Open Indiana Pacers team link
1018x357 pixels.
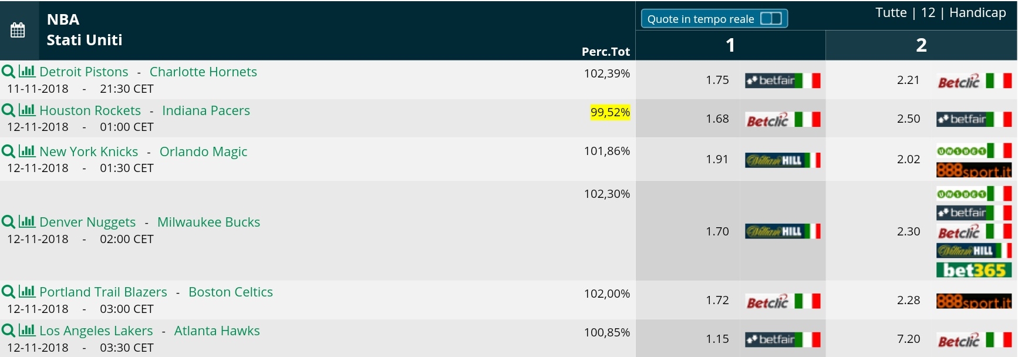click(x=206, y=110)
